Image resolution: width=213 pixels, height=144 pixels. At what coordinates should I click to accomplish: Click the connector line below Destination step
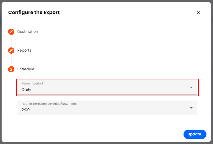pyautogui.click(x=11, y=41)
